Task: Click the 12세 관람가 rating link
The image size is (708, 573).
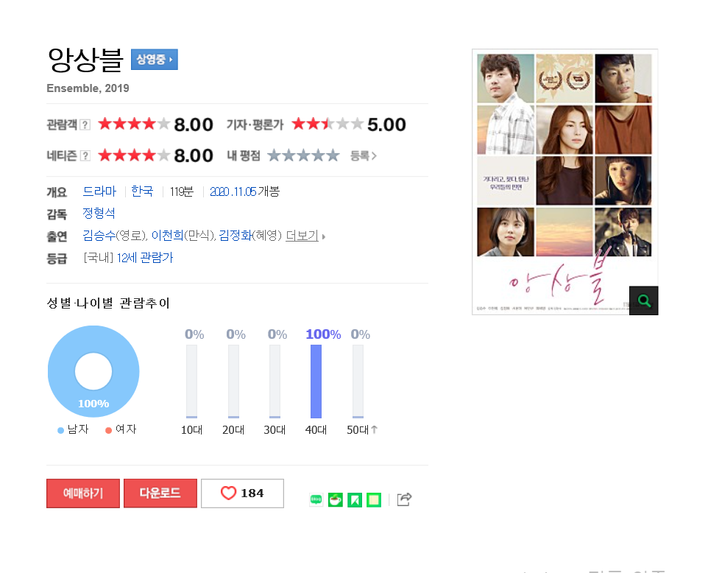Action: (x=145, y=258)
